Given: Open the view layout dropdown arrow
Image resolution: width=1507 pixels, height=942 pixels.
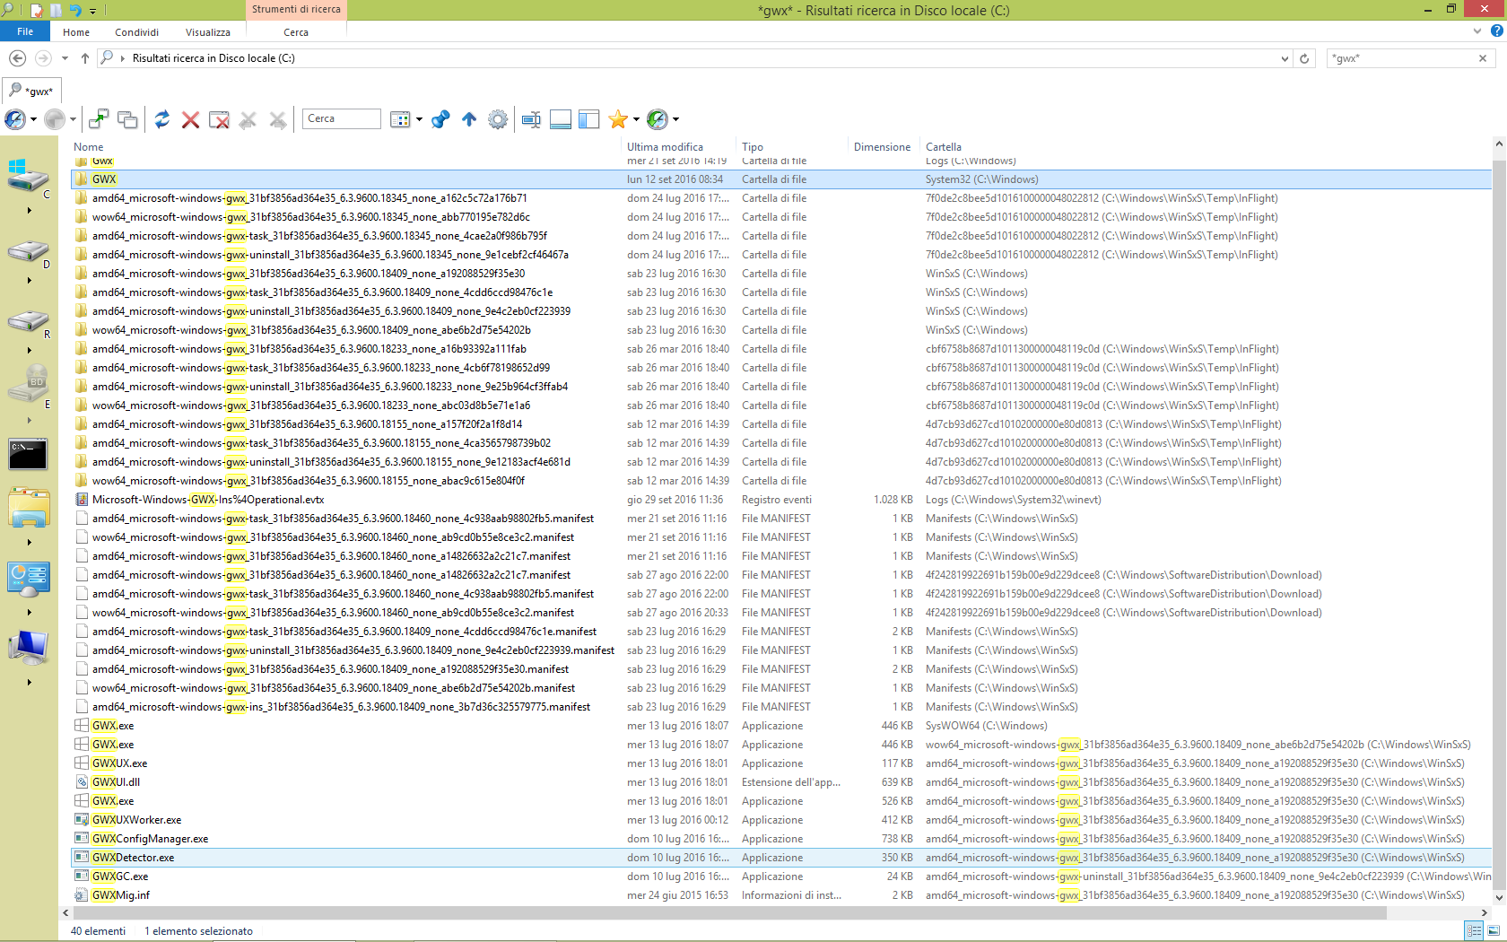Looking at the screenshot, I should (419, 119).
